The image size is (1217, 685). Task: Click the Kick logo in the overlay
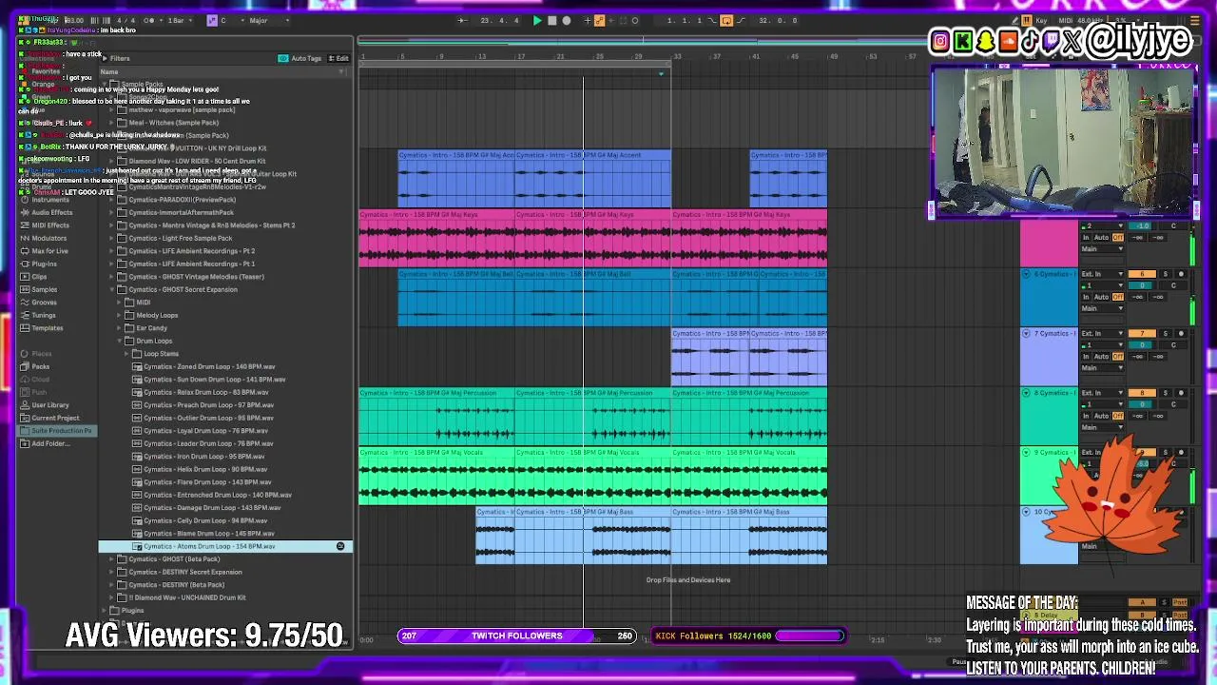[x=963, y=41]
